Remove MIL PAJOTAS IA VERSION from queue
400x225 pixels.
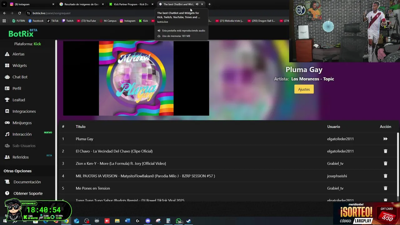385,176
